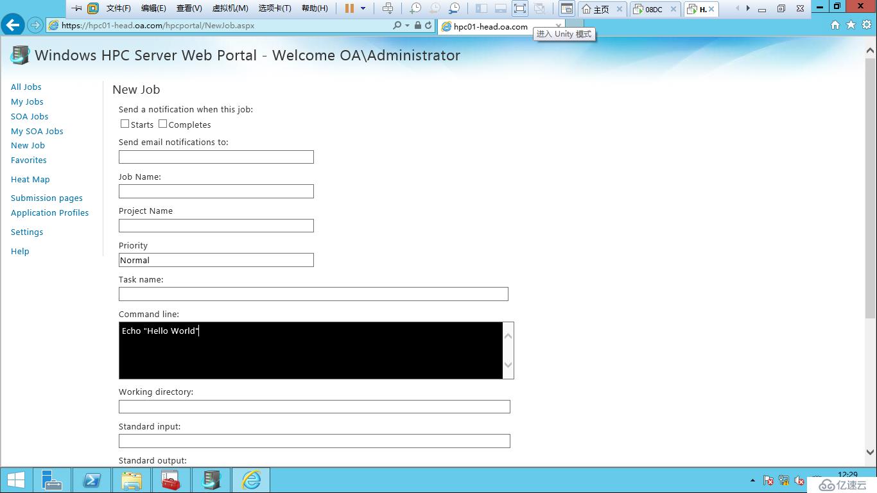Click the New Job sidebar link
877x493 pixels.
(x=28, y=145)
